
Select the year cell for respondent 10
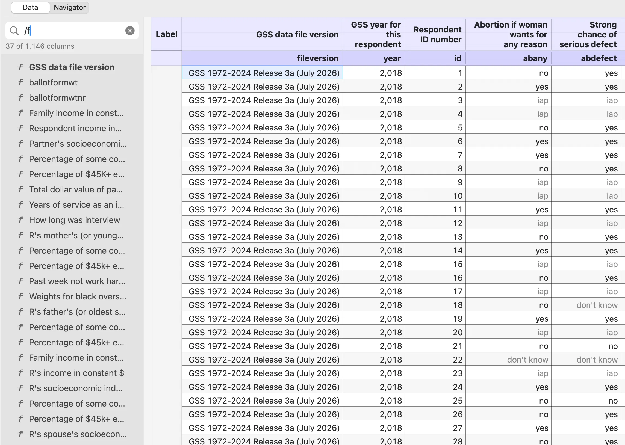point(374,196)
